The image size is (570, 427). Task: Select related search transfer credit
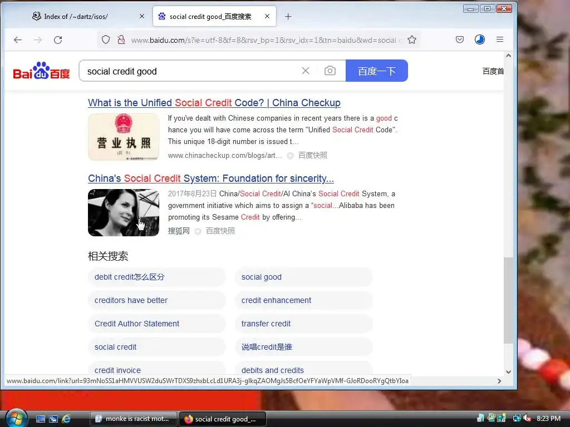[x=303, y=324]
